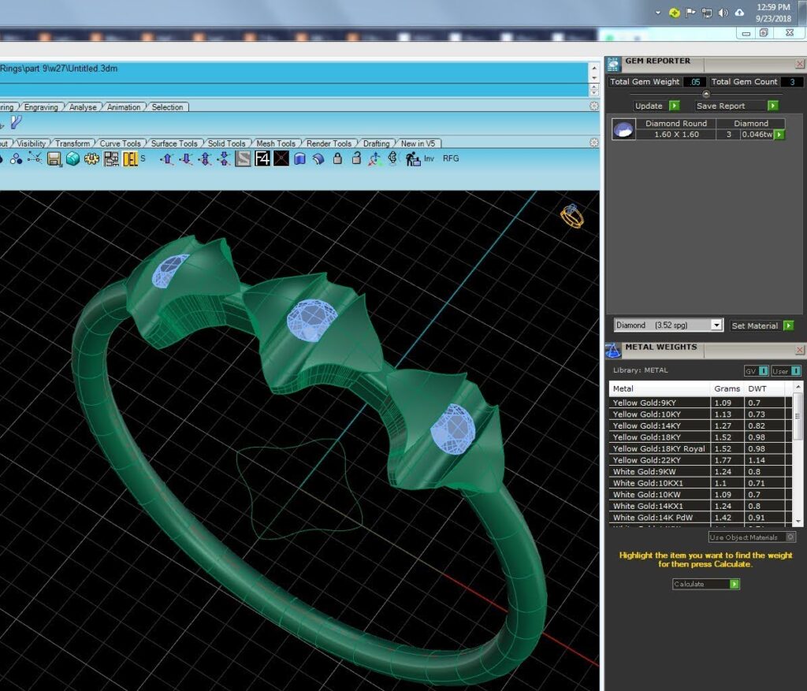Click the three blue spheres icon
The height and width of the screenshot is (691, 807).
tap(16, 159)
